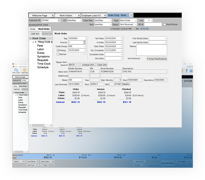Close the Order Entry tab using its X
The height and width of the screenshot is (180, 205).
[131, 15]
